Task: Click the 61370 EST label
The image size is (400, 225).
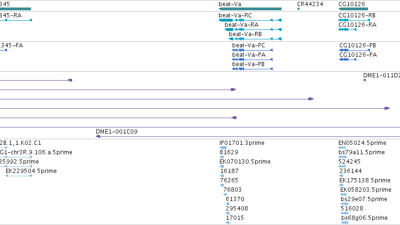Action: click(235, 199)
